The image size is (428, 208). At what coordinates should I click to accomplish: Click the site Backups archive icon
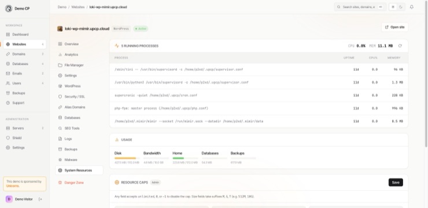pyautogui.click(x=60, y=149)
